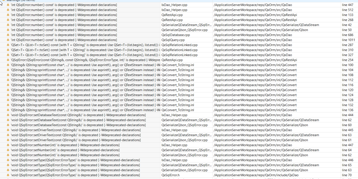The image size is (358, 179).
Task: Click the QJson path in the line 60 row
Action: click(261, 125)
